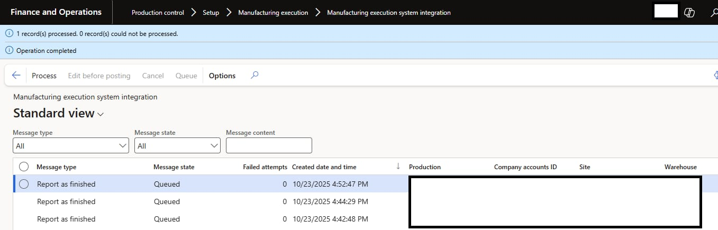Click the Process button
718x230 pixels.
pos(44,76)
